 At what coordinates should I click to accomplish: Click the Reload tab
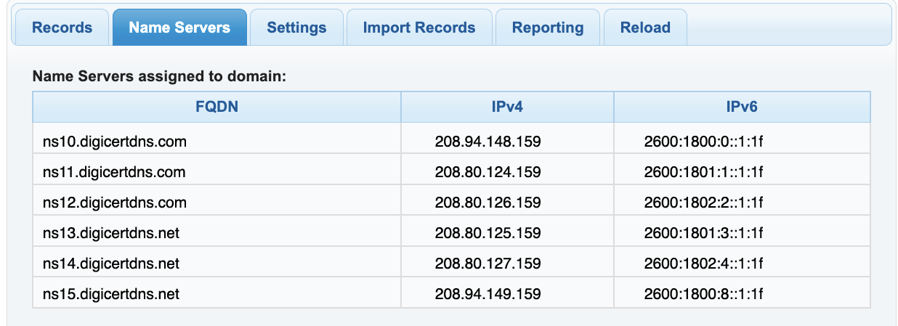click(x=645, y=28)
